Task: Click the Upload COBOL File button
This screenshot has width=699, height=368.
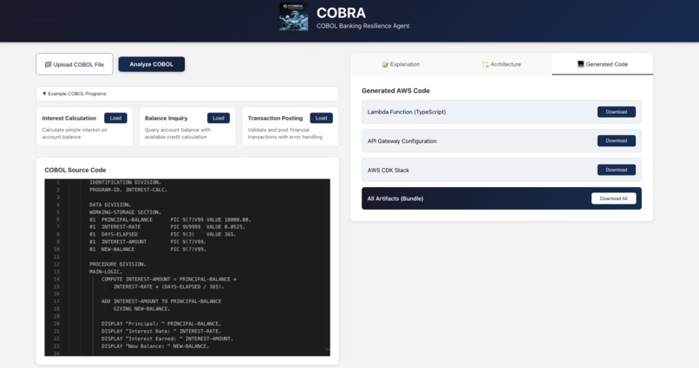Action: coord(75,65)
